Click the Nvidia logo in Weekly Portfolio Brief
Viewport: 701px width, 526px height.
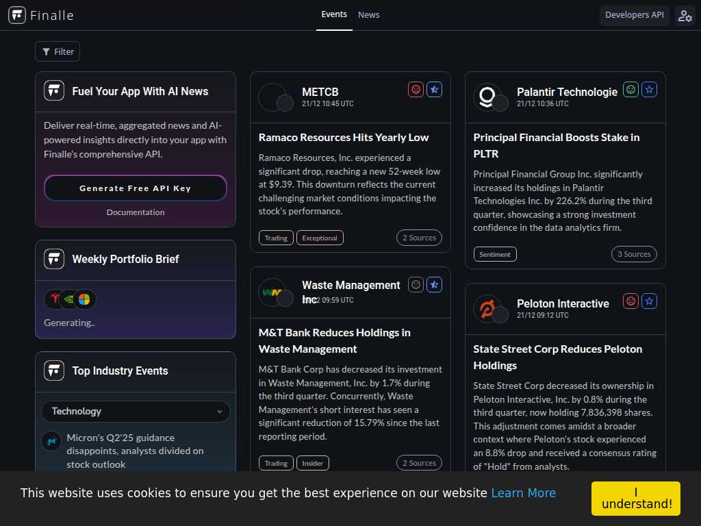tap(69, 299)
